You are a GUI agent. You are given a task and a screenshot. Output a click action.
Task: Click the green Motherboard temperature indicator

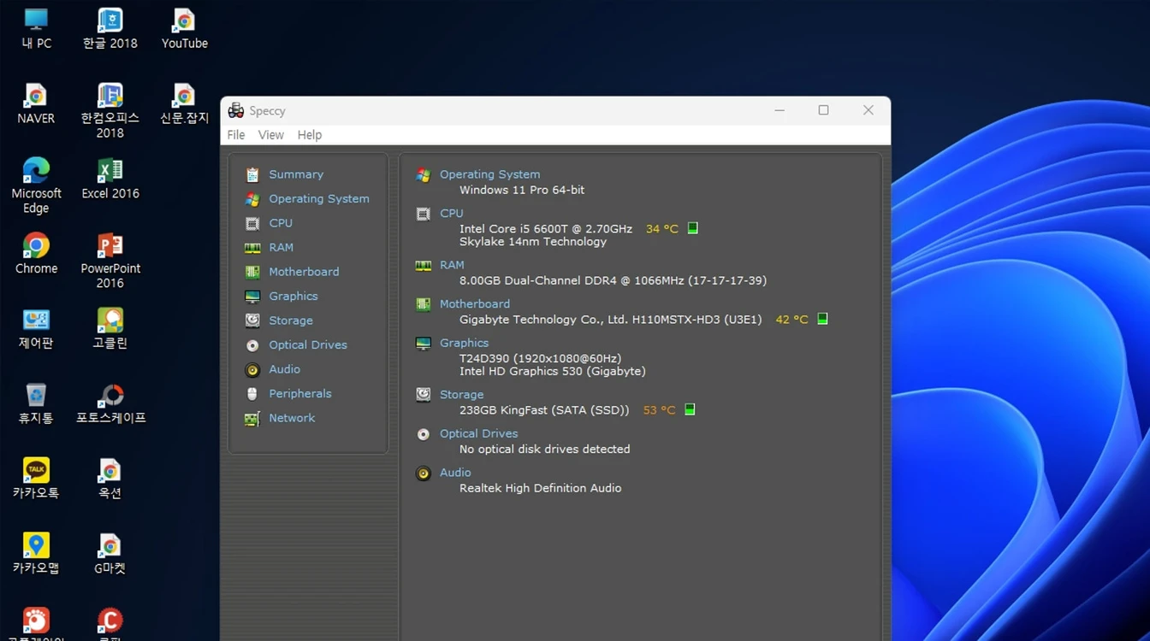pos(822,319)
